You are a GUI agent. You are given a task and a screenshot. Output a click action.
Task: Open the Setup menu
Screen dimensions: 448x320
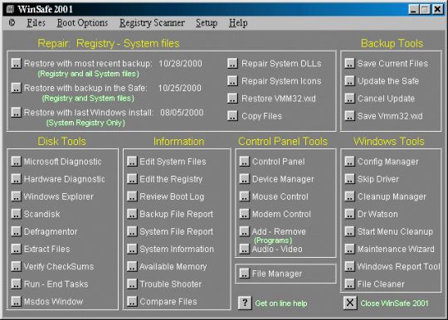(x=207, y=23)
